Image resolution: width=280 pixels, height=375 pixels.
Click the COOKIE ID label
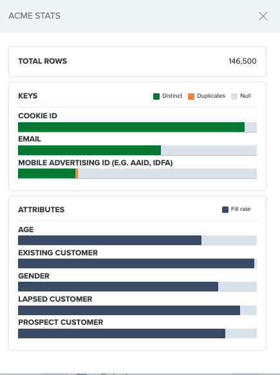37,116
